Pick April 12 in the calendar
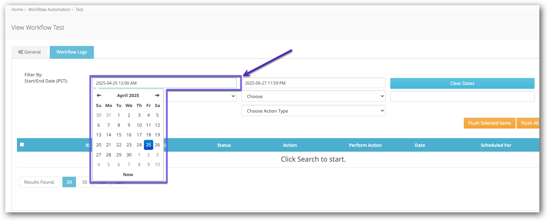 coord(157,125)
